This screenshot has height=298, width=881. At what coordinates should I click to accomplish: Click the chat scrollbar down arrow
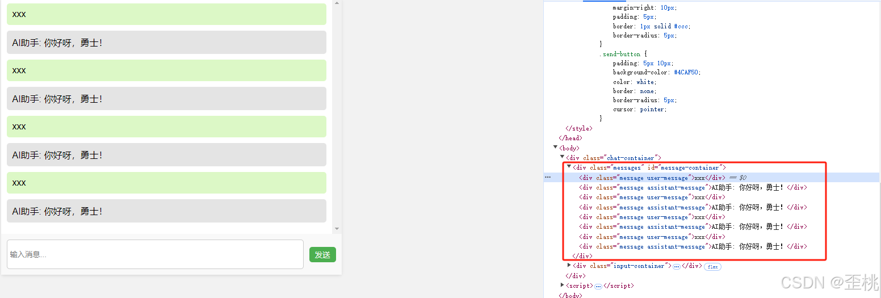tap(337, 229)
